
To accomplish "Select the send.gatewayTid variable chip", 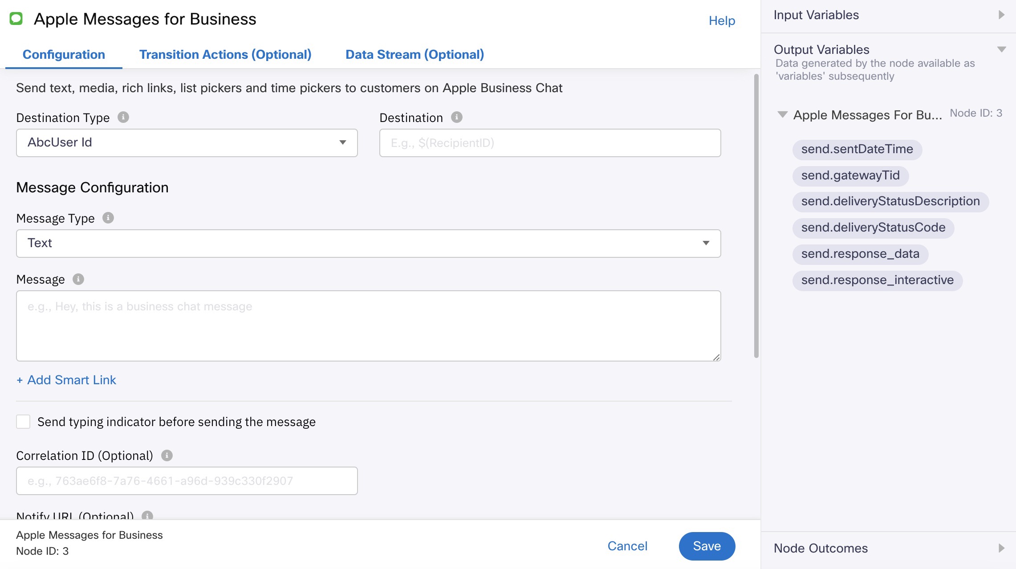I will pos(850,175).
